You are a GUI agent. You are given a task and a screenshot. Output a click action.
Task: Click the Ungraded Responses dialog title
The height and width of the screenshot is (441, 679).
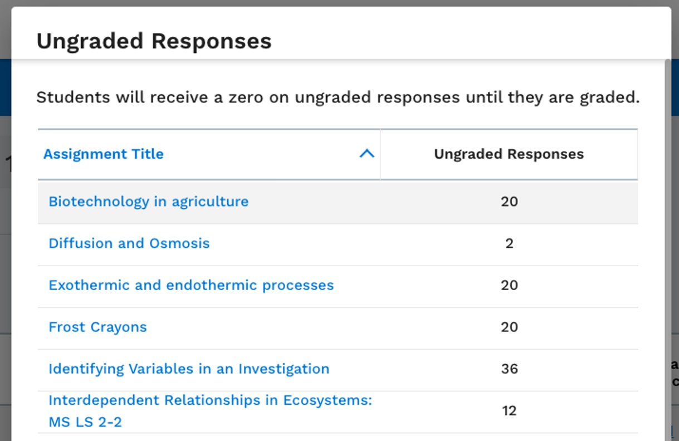154,40
